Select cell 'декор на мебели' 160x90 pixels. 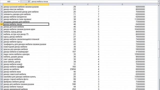pos(26,69)
